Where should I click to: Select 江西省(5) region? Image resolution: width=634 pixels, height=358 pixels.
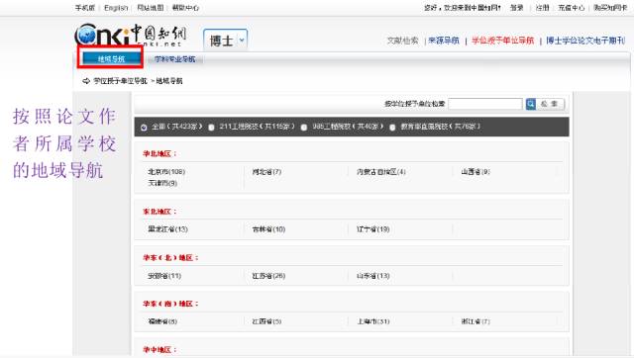click(266, 321)
